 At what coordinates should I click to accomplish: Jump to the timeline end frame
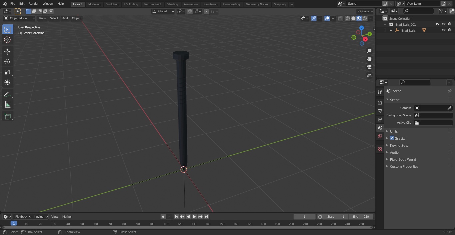206,217
